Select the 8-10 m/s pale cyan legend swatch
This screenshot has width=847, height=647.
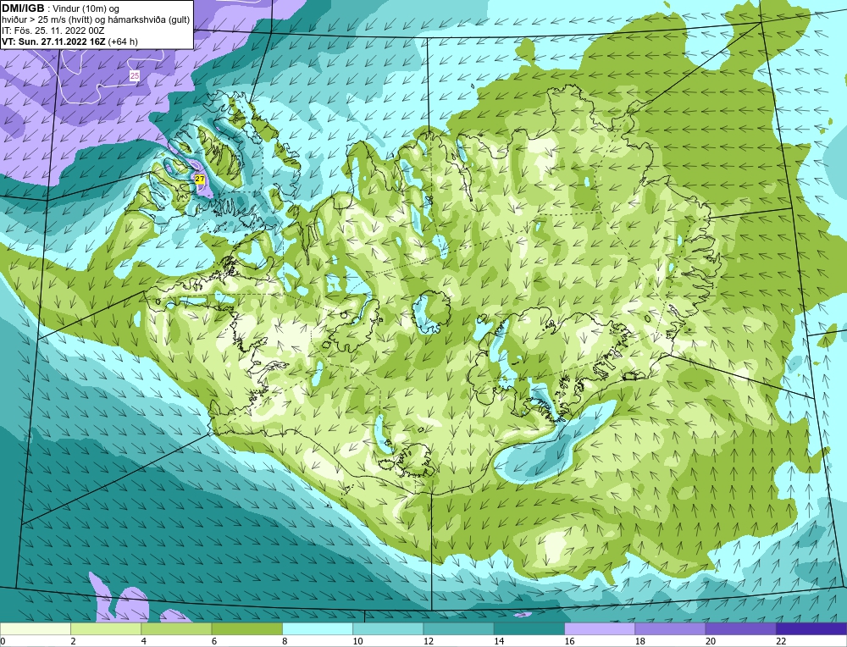click(x=318, y=628)
